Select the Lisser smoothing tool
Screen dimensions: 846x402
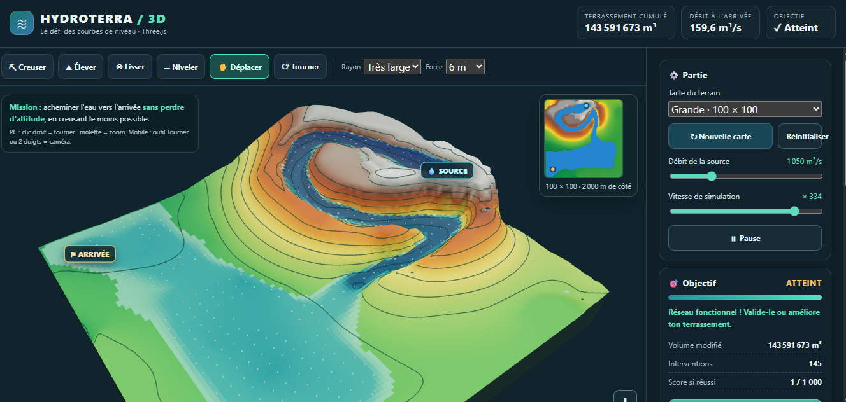click(130, 67)
